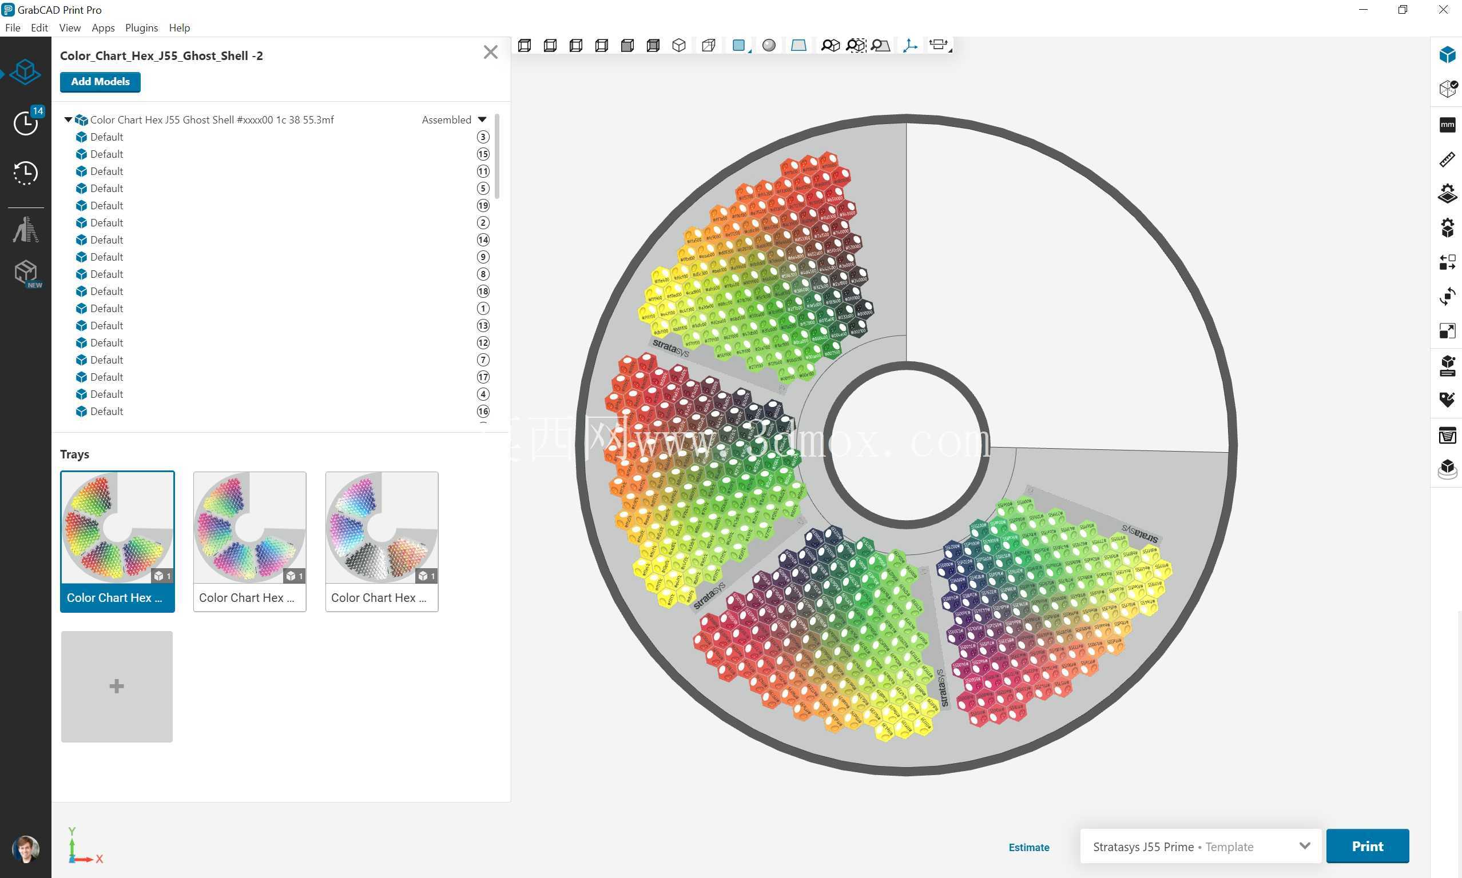Toggle the shaded sphere render mode
Viewport: 1462px width, 878px height.
click(x=769, y=46)
